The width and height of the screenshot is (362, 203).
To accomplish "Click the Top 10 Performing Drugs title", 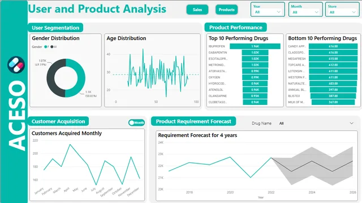I will 239,38.
